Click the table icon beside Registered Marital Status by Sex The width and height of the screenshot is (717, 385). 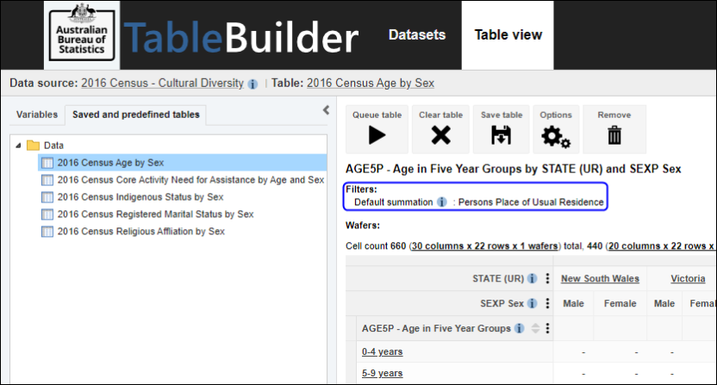47,214
